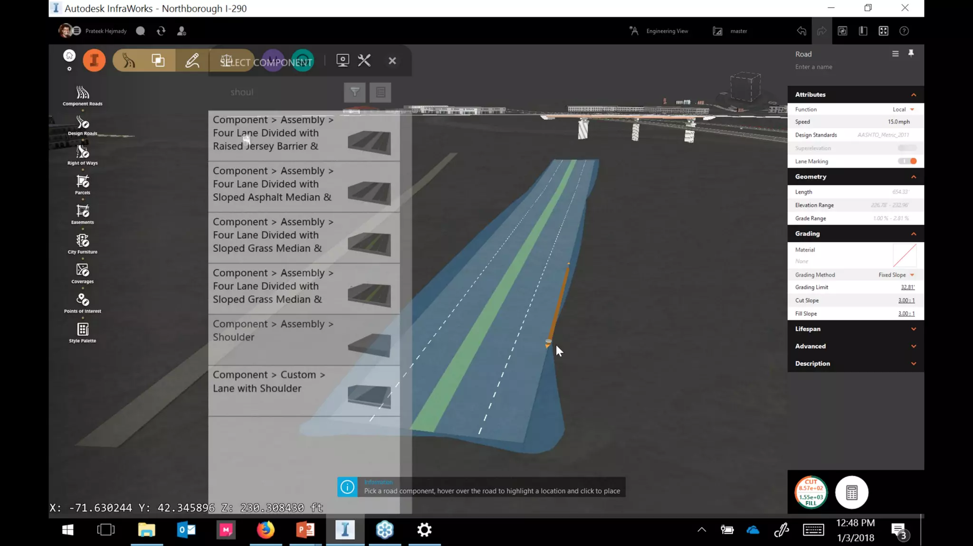Open Coverages tool

83,274
